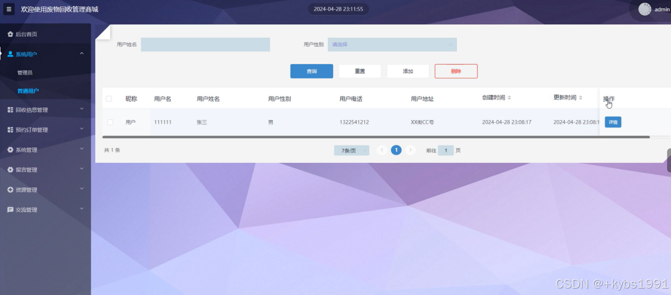Click the gear icon beside 留言管理
The width and height of the screenshot is (671, 295).
[x=10, y=169]
